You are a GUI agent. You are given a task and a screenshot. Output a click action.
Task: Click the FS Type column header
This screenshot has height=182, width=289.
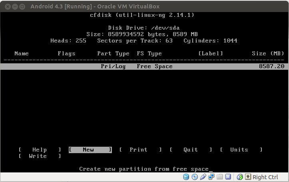[x=149, y=53]
